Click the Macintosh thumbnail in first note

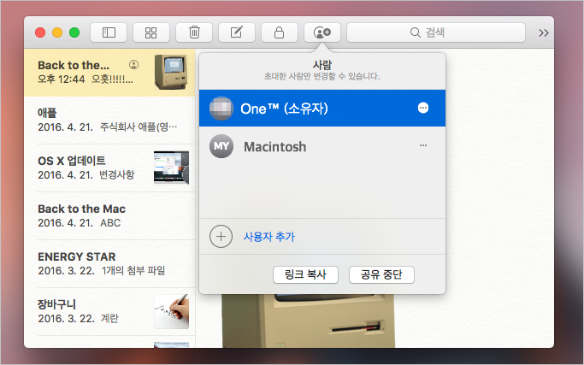[171, 73]
